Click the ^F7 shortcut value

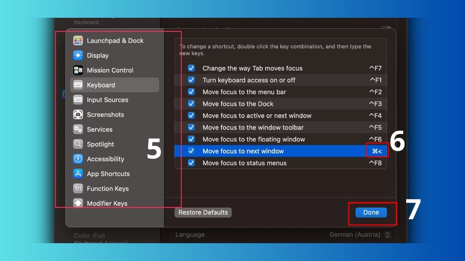(x=375, y=68)
